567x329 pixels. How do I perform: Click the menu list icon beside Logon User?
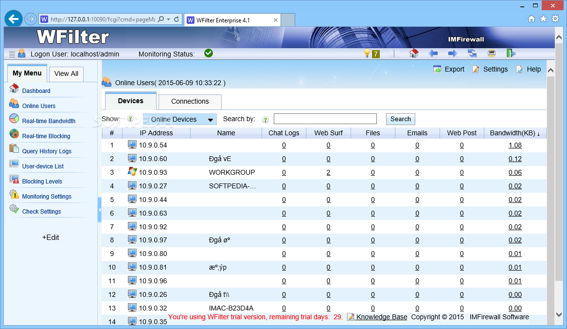pyautogui.click(x=12, y=54)
